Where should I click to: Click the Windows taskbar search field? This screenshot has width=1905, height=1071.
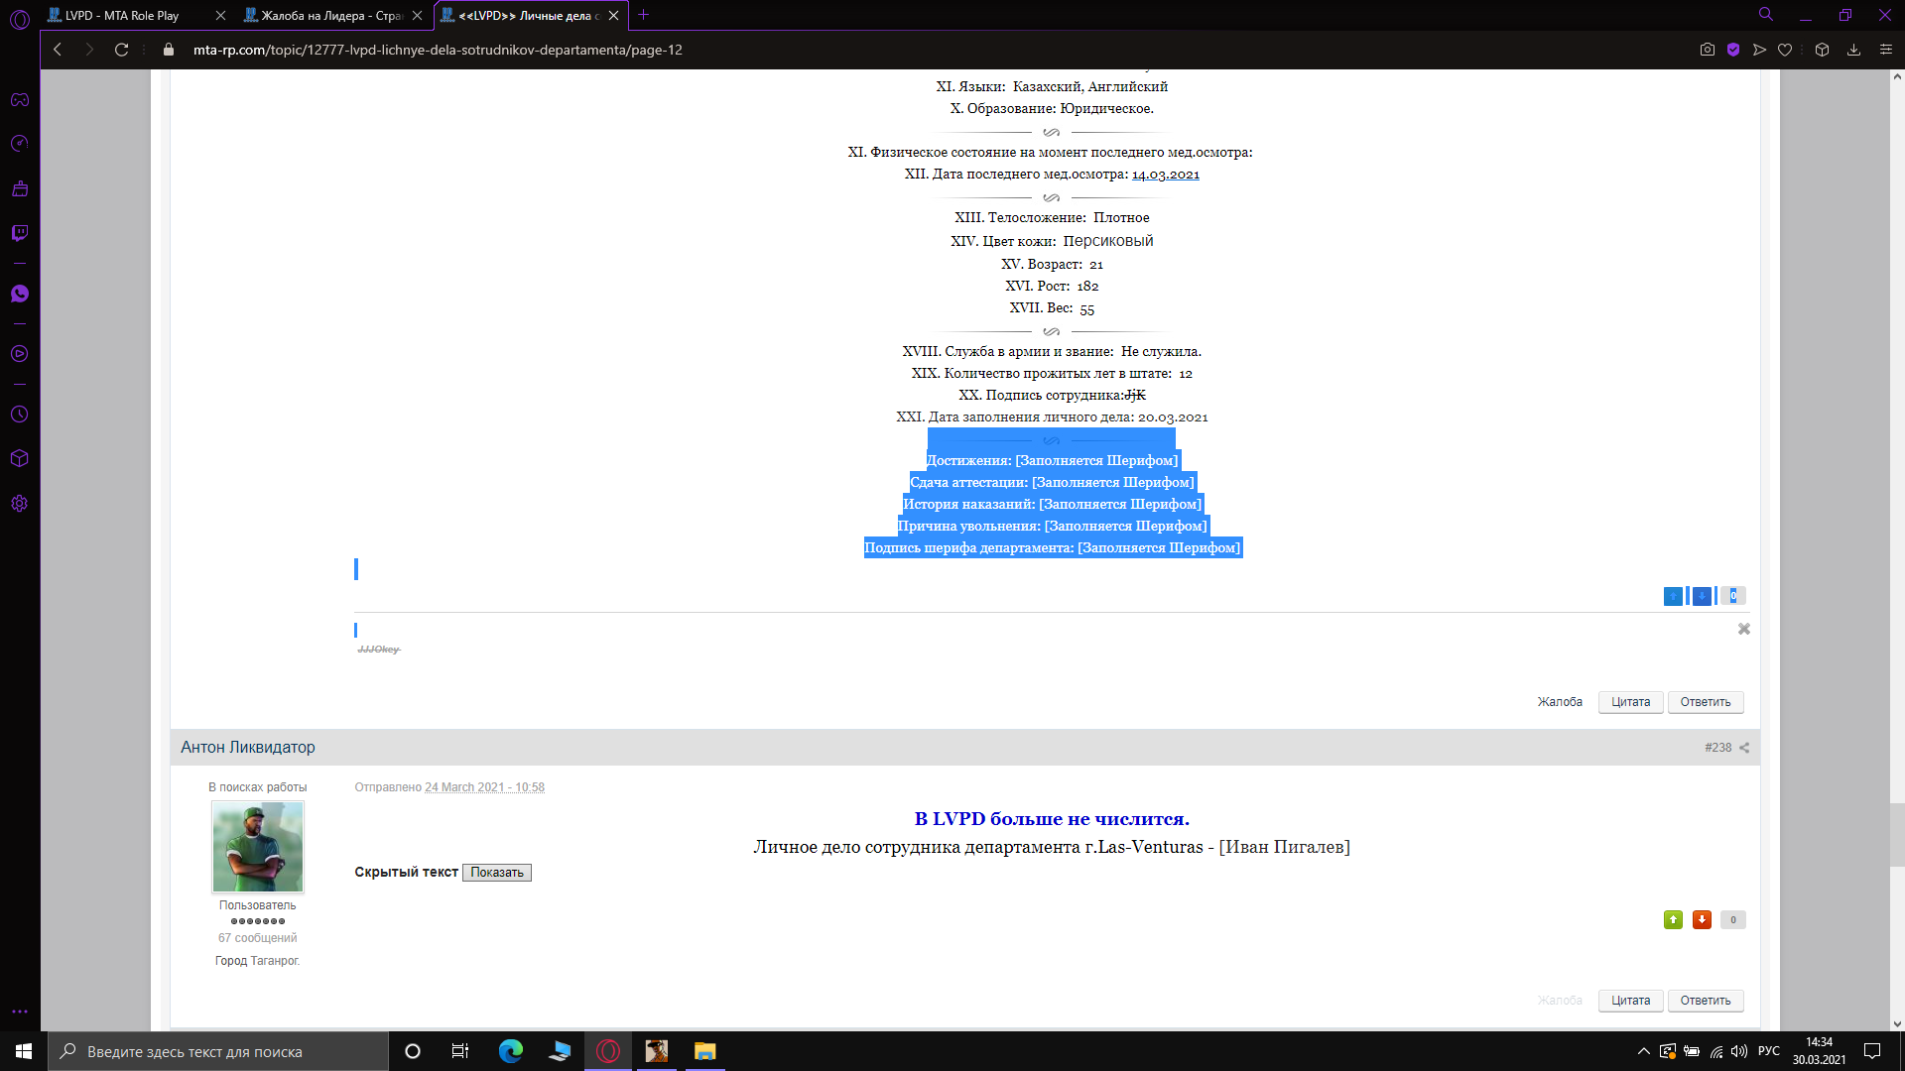(218, 1051)
